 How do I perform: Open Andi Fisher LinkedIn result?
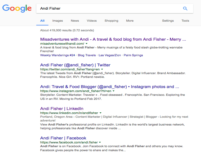coord(62,109)
